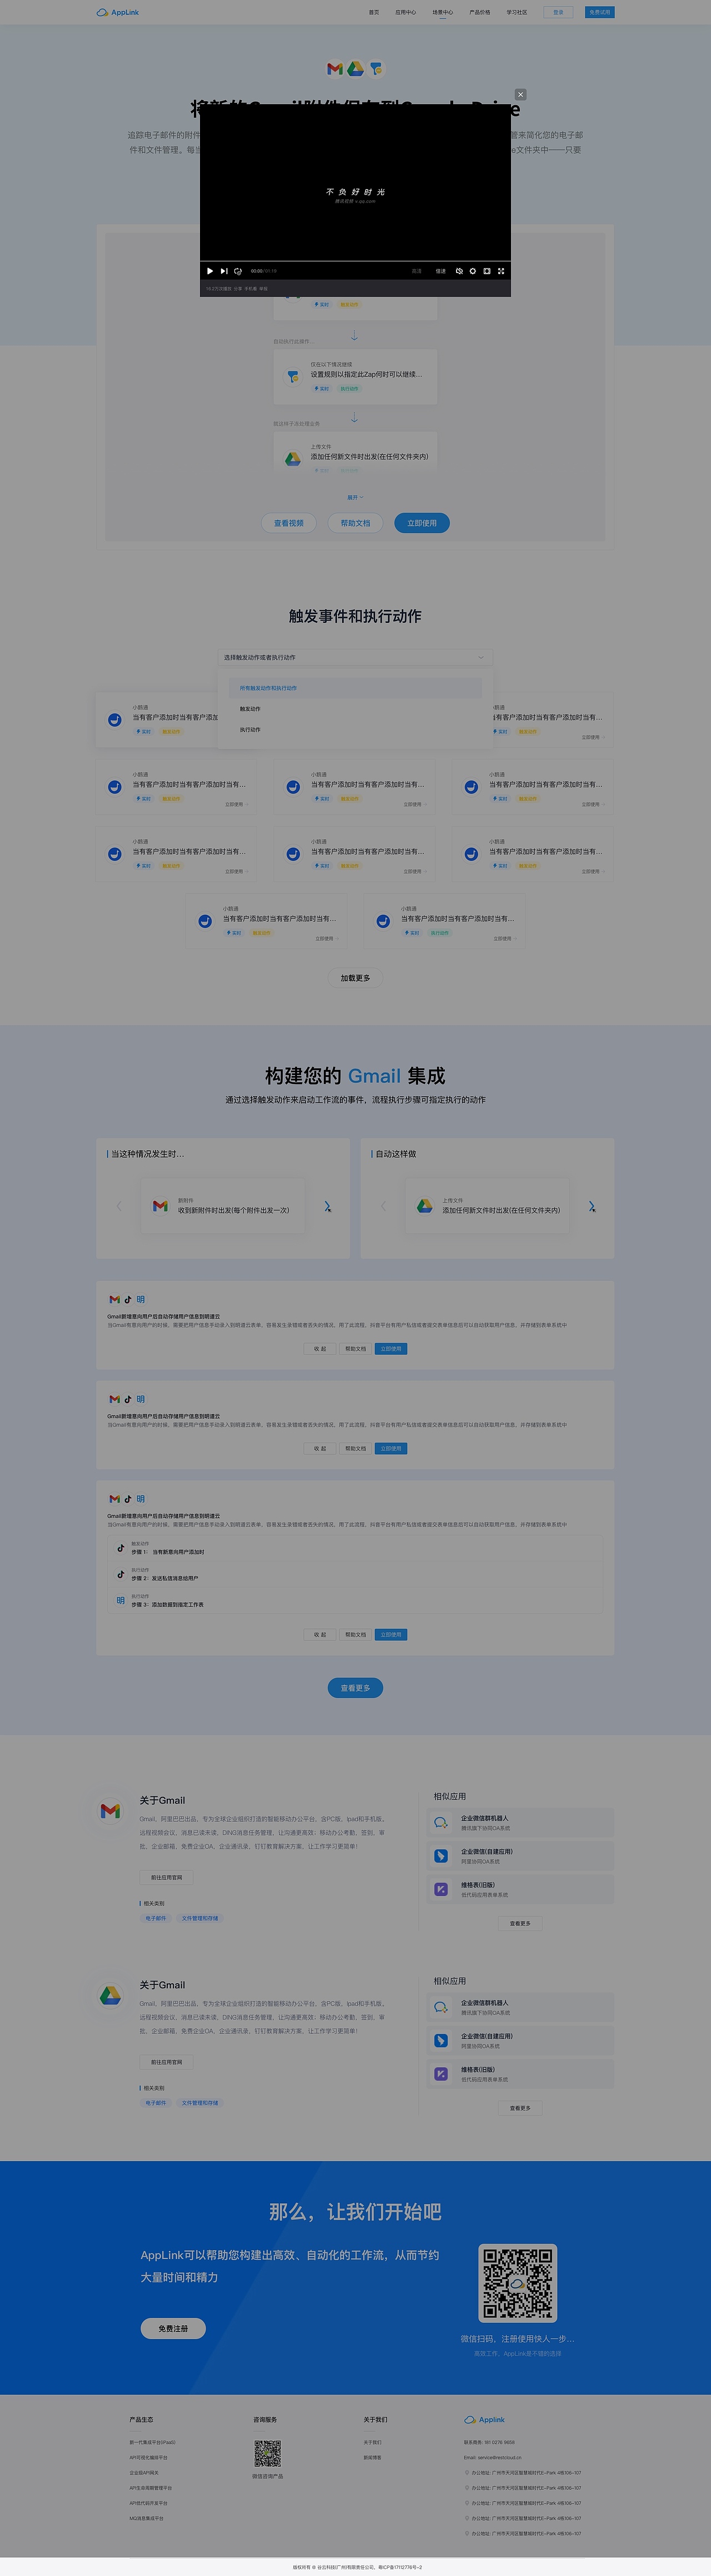
Task: Click 执行动作 green tag on last card
Action: [x=439, y=933]
